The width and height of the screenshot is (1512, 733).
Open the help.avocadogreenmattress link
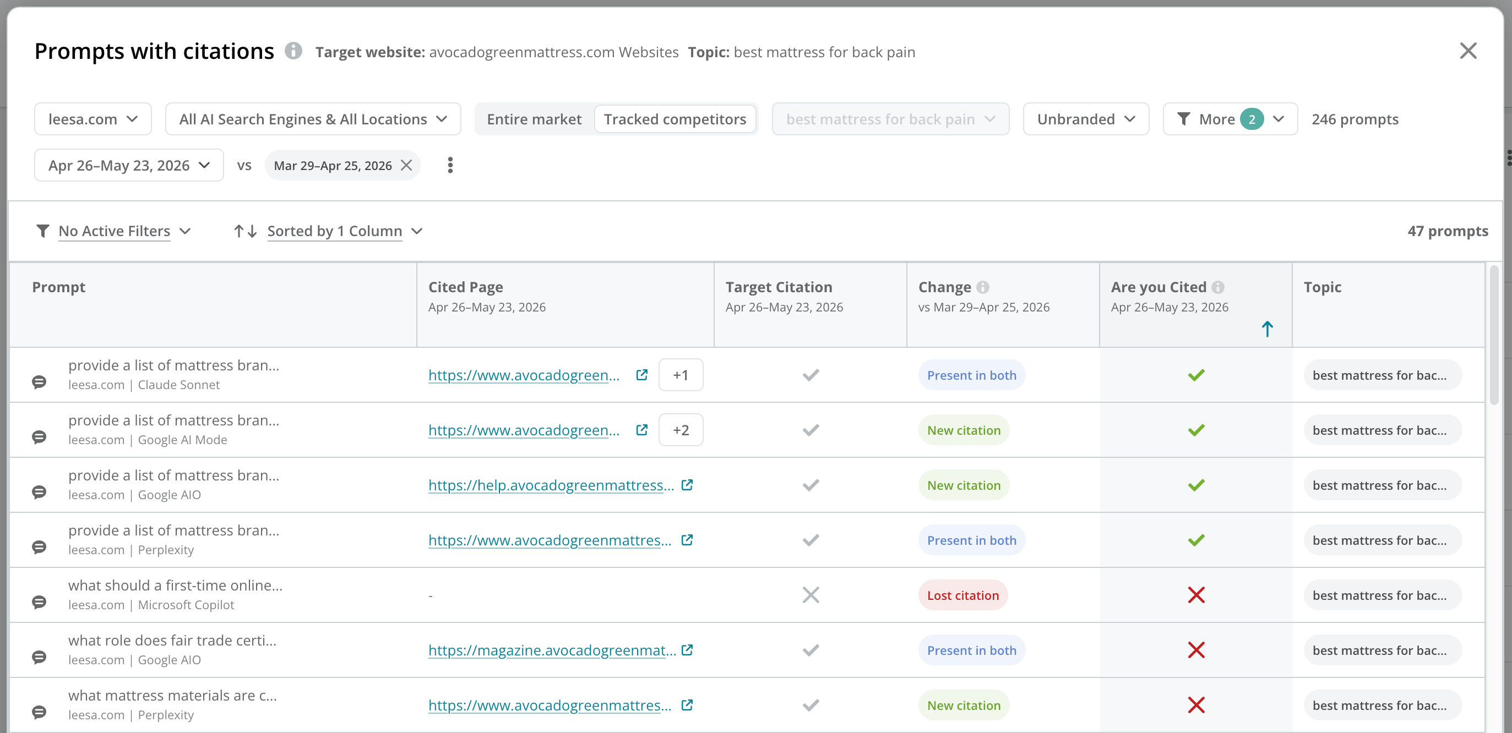(551, 485)
